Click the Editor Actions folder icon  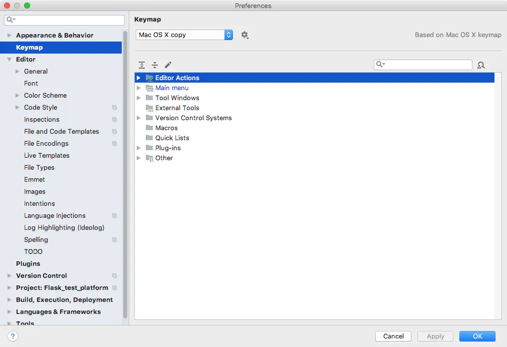(x=149, y=78)
